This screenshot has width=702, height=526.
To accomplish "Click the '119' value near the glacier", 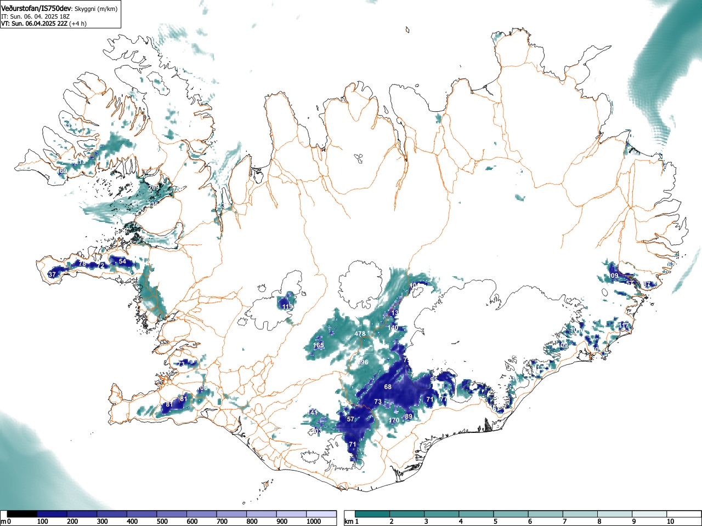I will coord(287,307).
